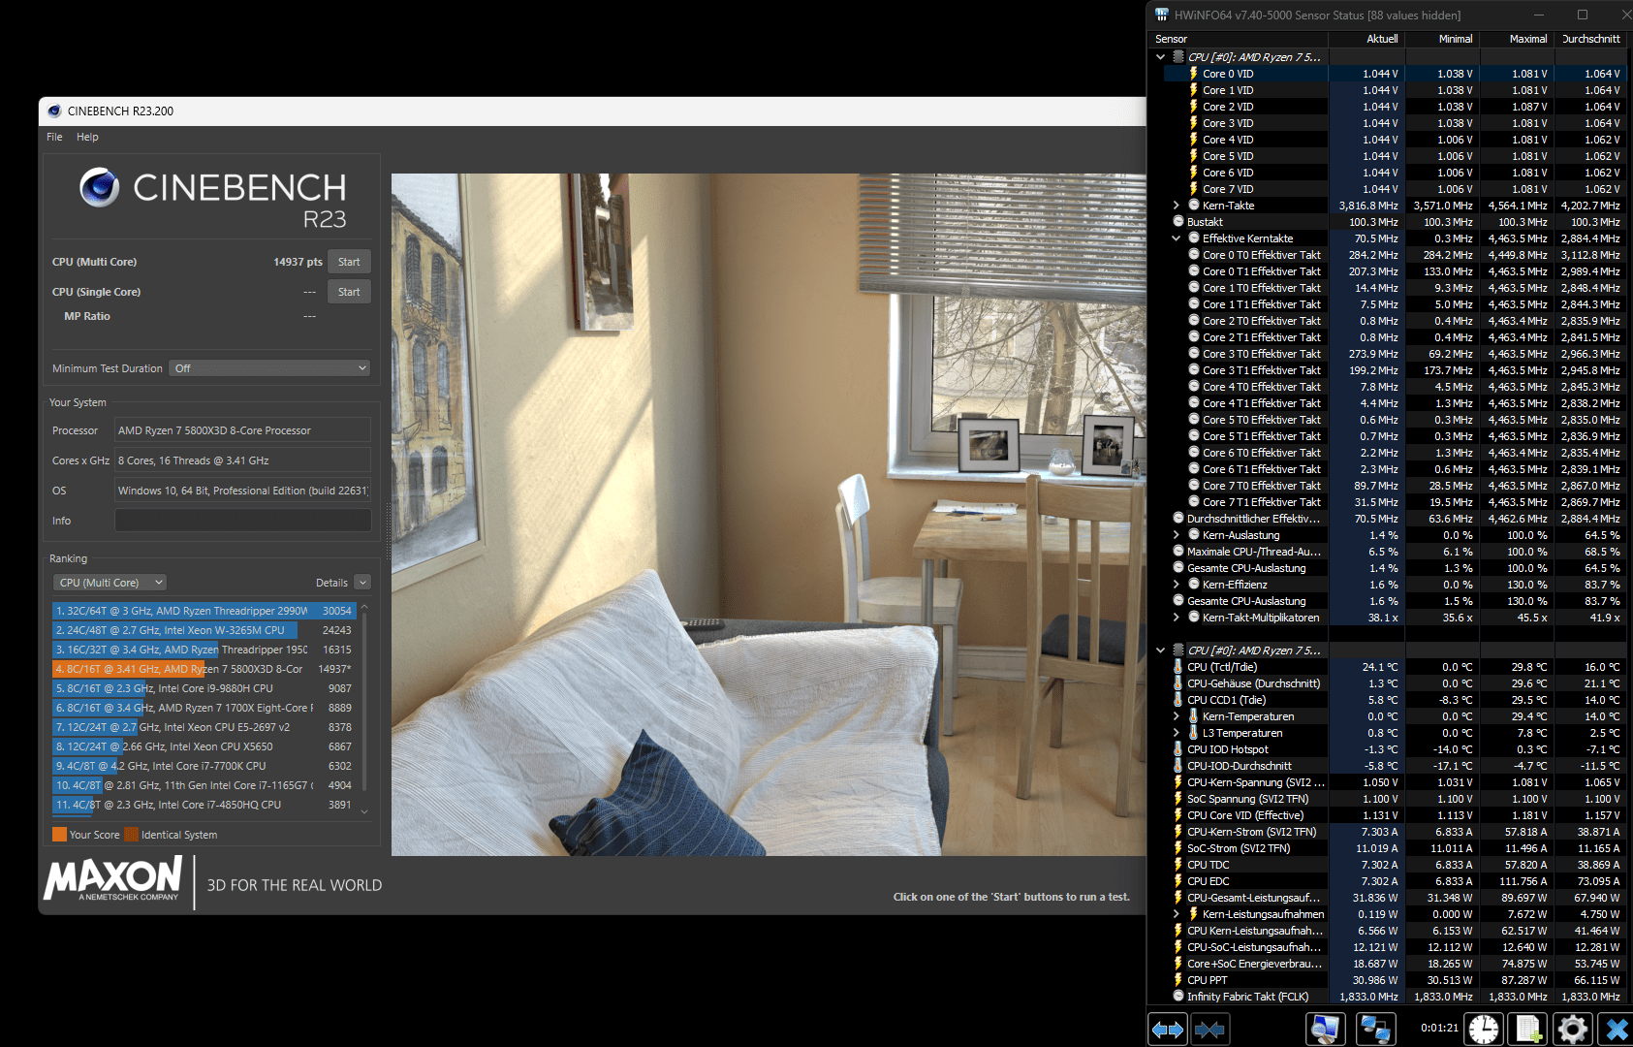Start HWiNFO logging sheet icon
Image resolution: width=1633 pixels, height=1047 pixels.
[x=1528, y=1030]
